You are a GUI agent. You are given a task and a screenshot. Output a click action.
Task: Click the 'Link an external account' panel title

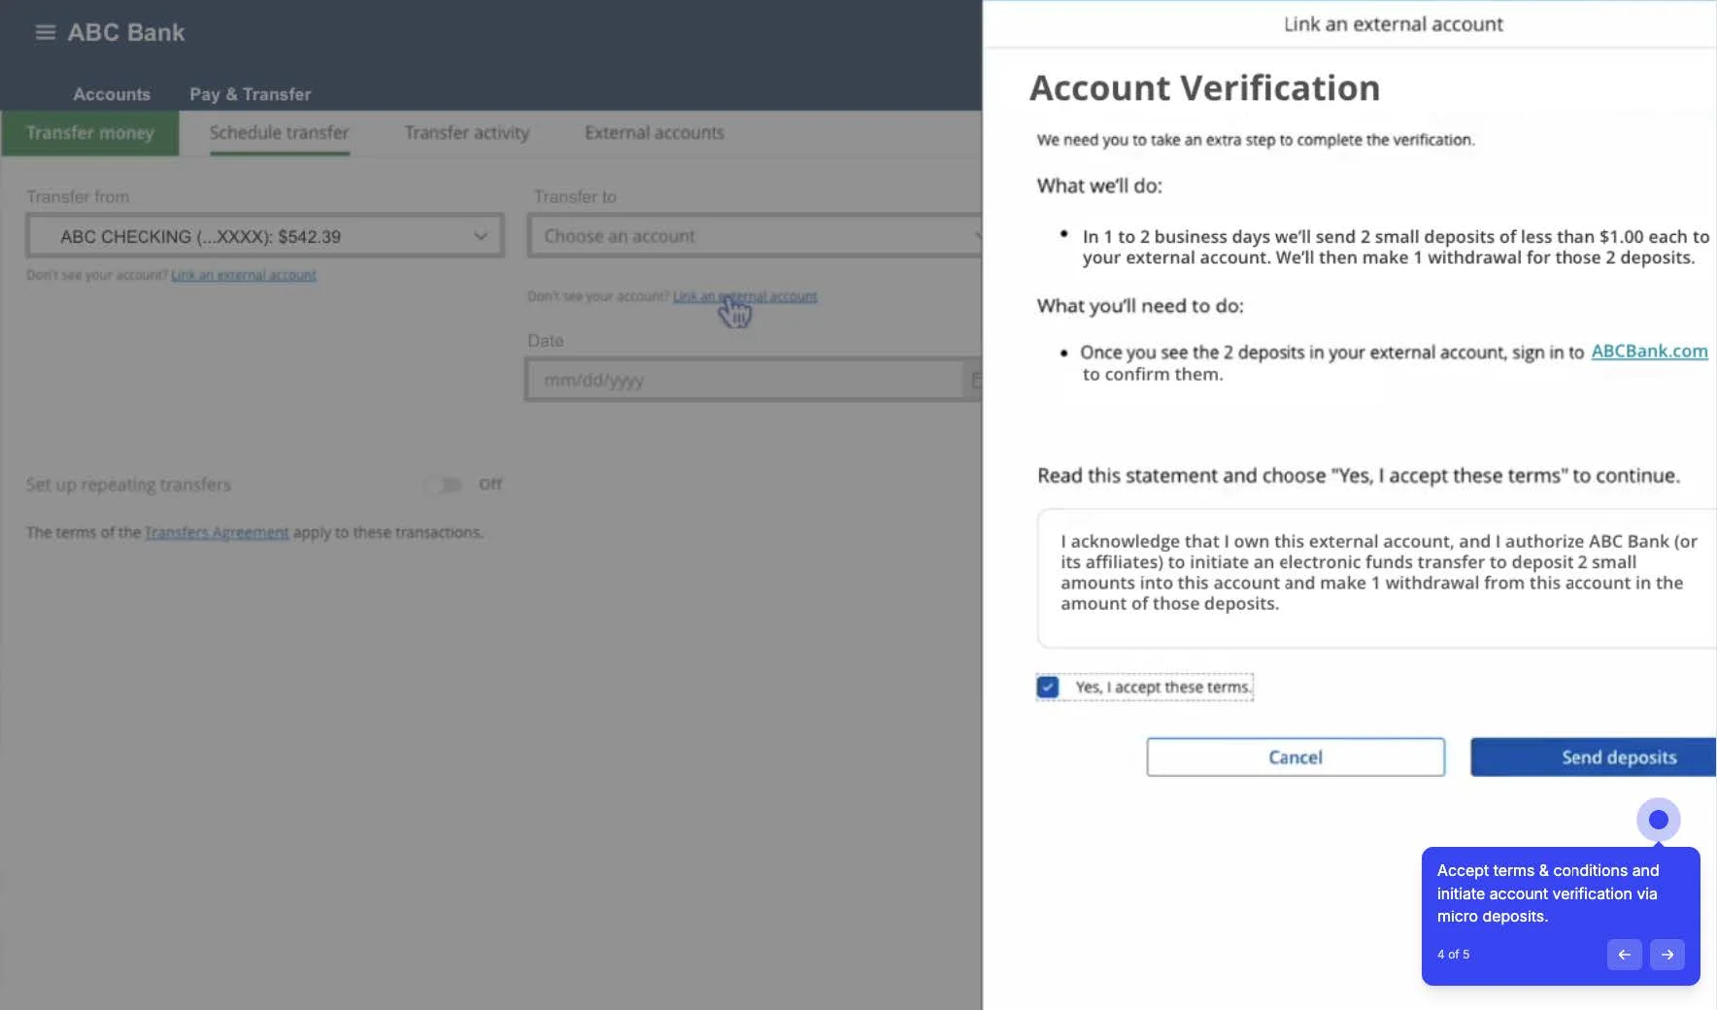tap(1393, 24)
